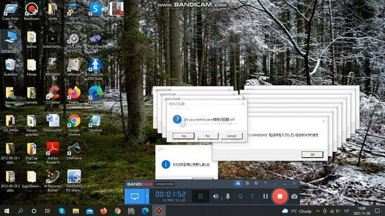385x216 pixels.
Task: Open Bandicam help question mark
Action: point(265,183)
